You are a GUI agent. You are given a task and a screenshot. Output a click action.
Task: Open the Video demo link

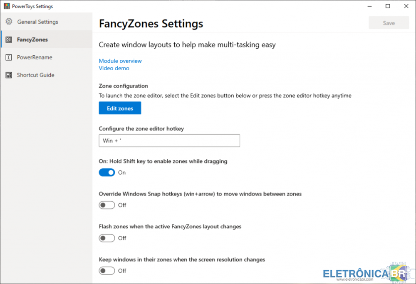(114, 68)
